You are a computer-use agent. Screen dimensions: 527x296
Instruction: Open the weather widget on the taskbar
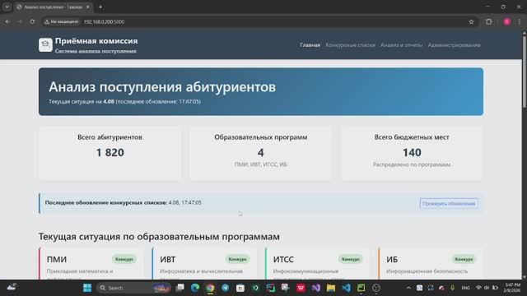point(12,287)
